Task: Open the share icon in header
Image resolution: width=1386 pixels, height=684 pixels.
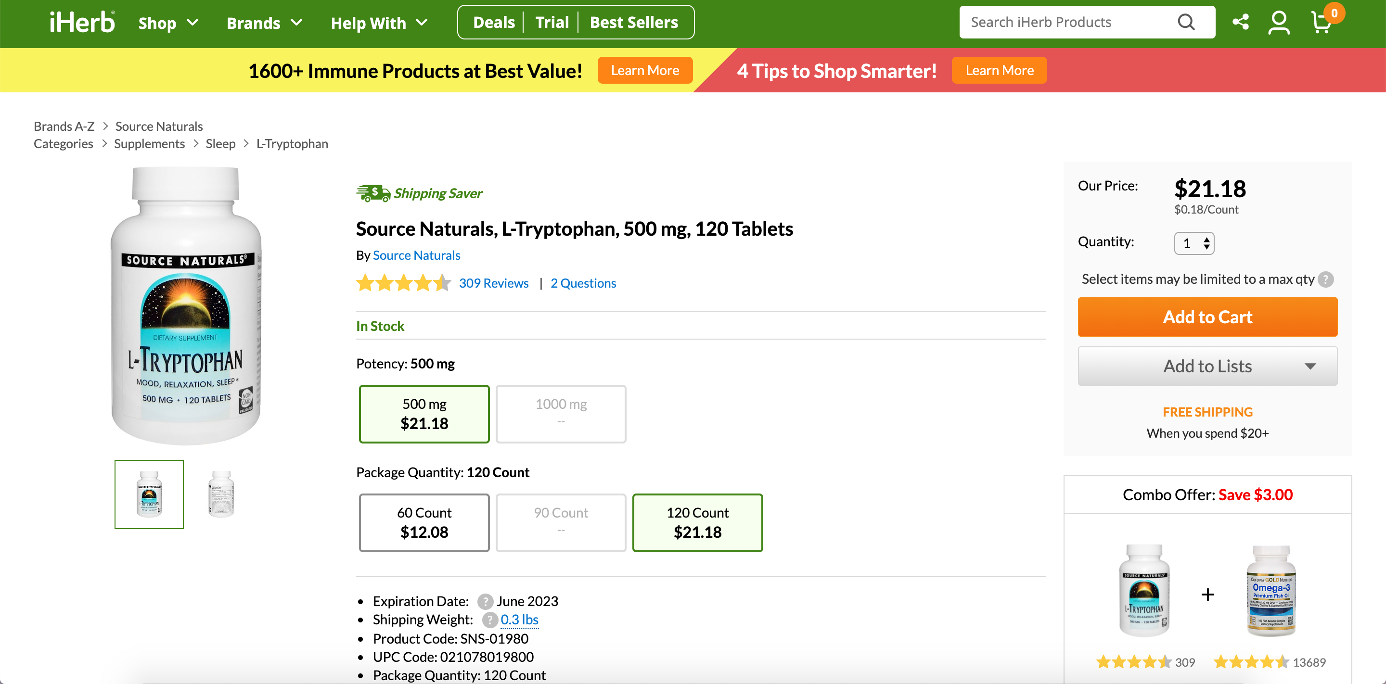Action: pyautogui.click(x=1240, y=22)
